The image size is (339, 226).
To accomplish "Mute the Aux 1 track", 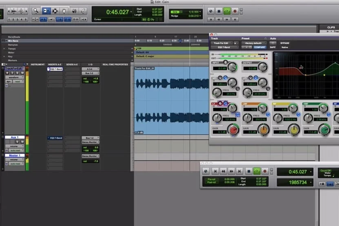I will [22, 142].
